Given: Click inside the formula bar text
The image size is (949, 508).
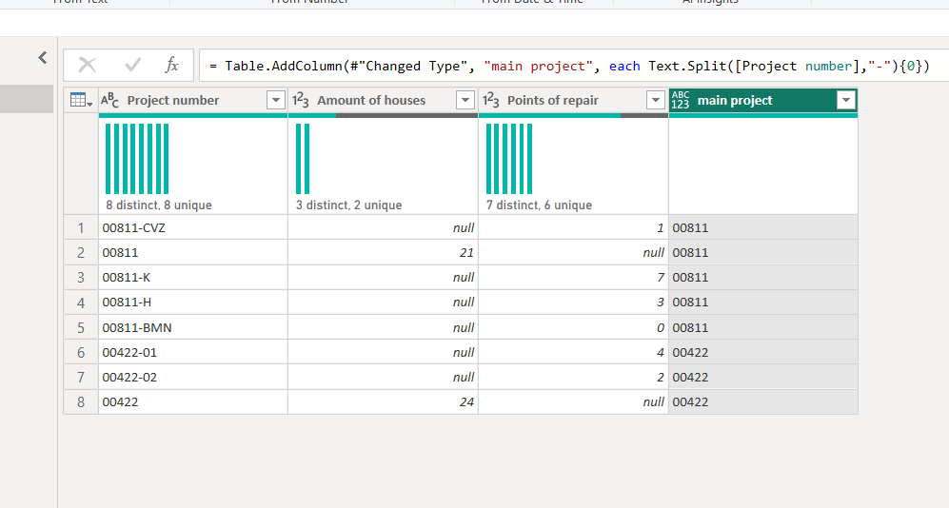Looking at the screenshot, I should (569, 66).
